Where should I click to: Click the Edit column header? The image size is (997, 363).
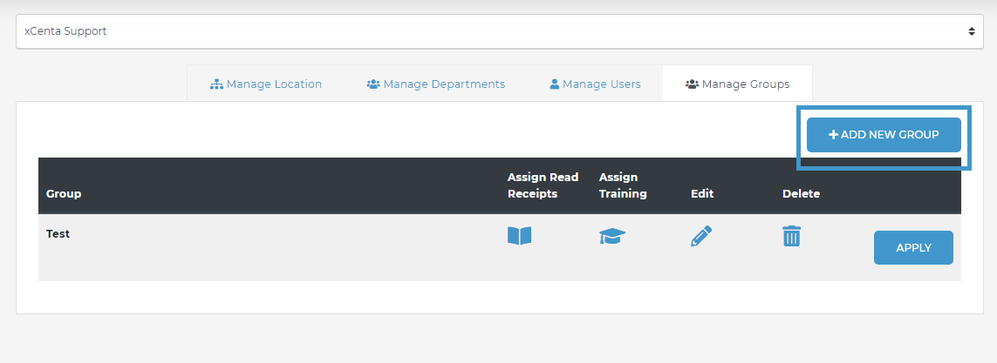702,193
